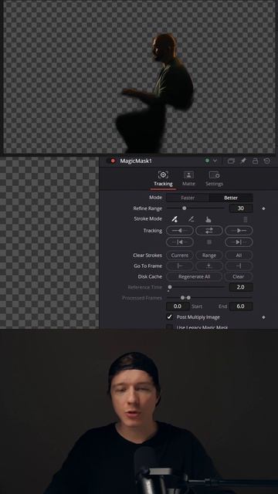Add a keyframe for Refine Range
The height and width of the screenshot is (494, 278).
pos(264,208)
